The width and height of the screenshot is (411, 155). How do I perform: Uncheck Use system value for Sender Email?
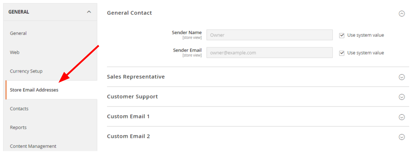tap(341, 53)
